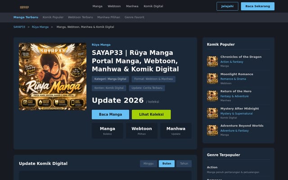Click the Fantasy & Adventure genre link
The image size is (288, 180).
tap(234, 96)
